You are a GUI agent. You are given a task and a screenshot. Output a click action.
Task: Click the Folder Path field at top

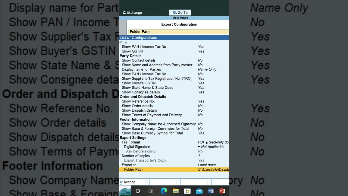tap(179, 32)
